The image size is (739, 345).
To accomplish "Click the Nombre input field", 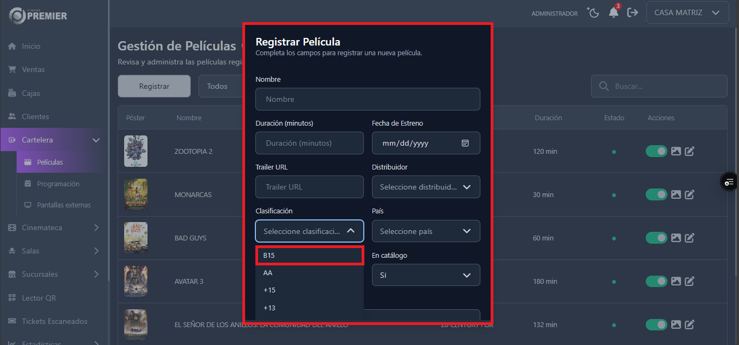I will (368, 99).
